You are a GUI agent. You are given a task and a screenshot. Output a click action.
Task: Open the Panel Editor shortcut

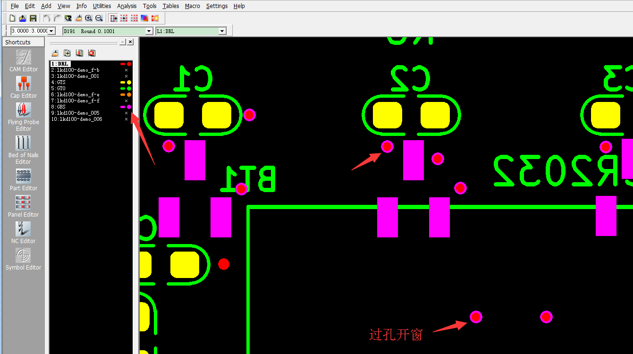[23, 206]
